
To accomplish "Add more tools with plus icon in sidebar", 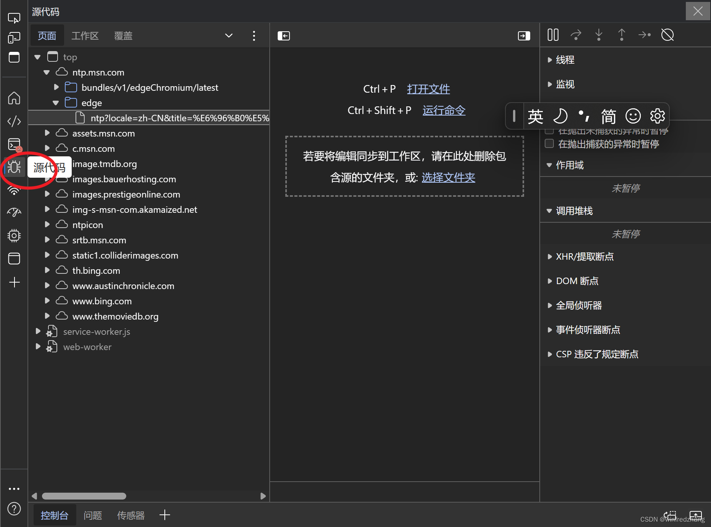I will tap(14, 282).
